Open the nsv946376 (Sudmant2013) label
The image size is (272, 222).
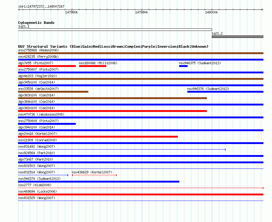pos(208,89)
